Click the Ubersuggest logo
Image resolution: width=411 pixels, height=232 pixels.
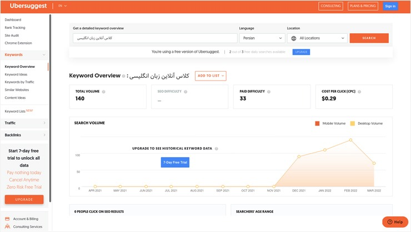point(28,6)
